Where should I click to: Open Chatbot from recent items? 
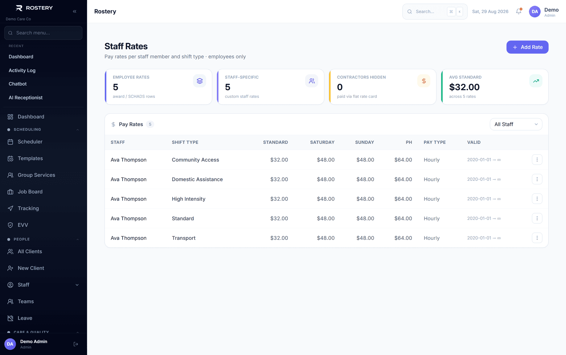[x=18, y=84]
